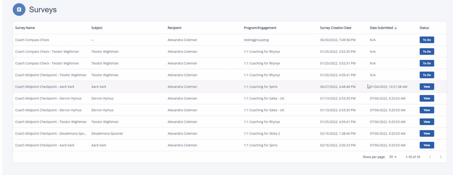
Task: Click the Surveys clipboard icon
Action: click(19, 10)
